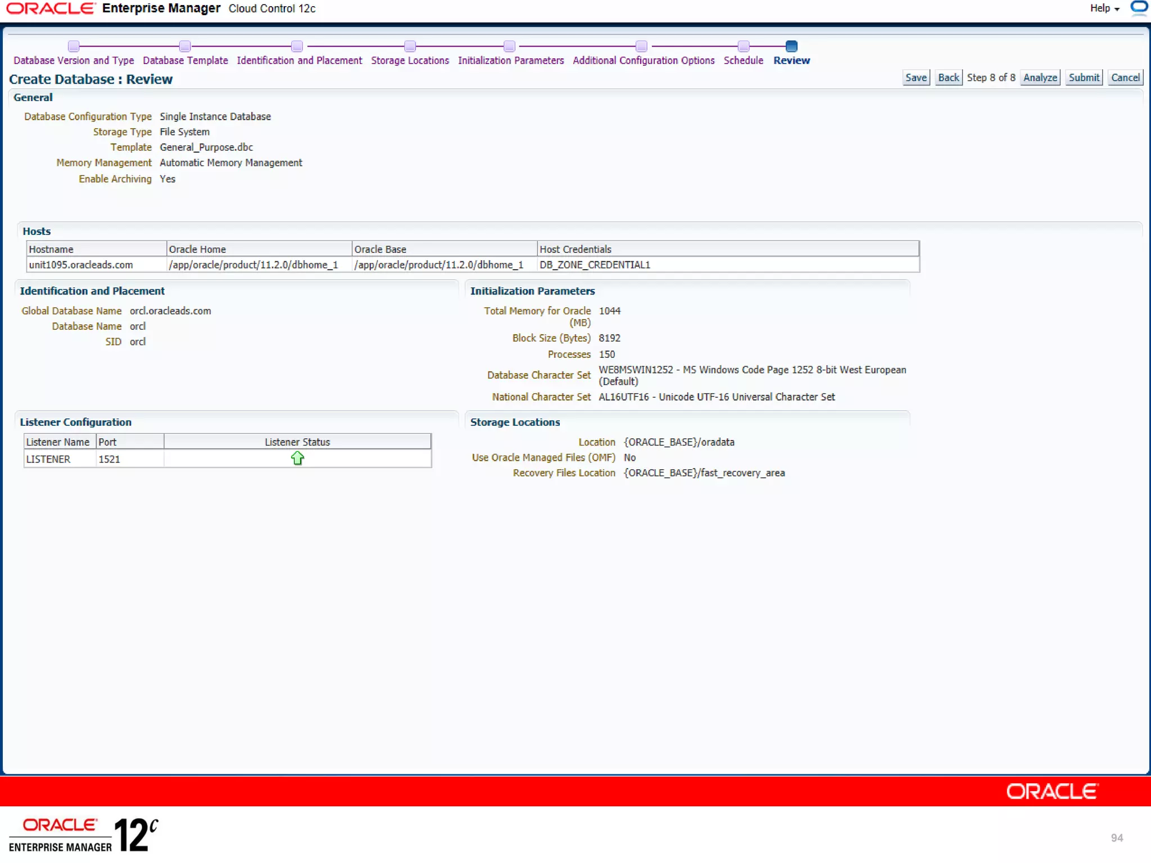Click the Identification and Placement step square
This screenshot has height=863, width=1151.
(297, 46)
